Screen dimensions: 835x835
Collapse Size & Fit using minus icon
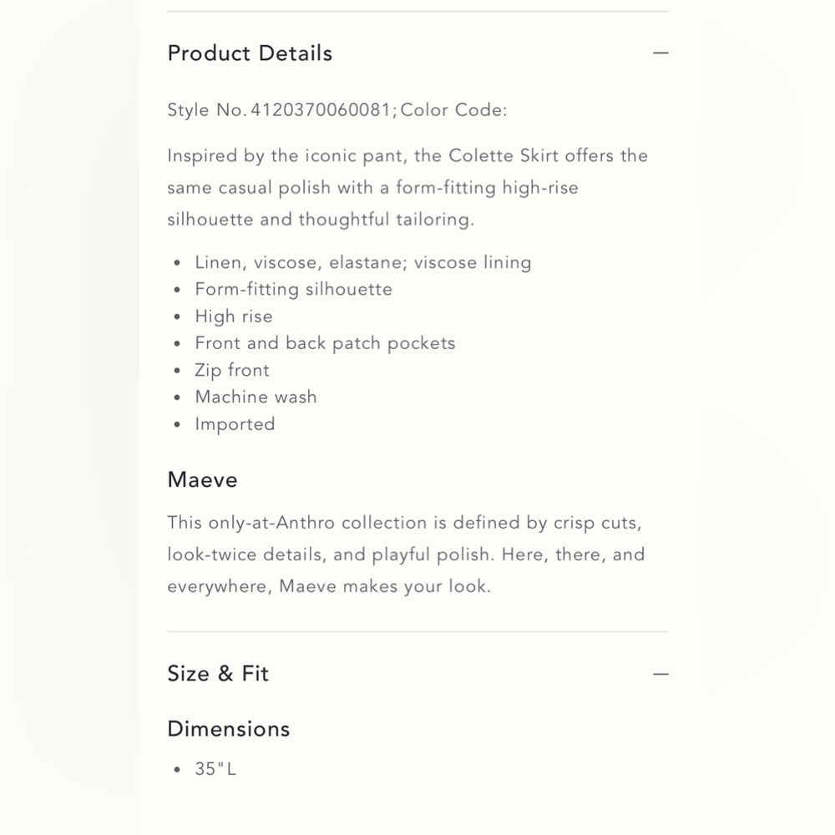[660, 674]
